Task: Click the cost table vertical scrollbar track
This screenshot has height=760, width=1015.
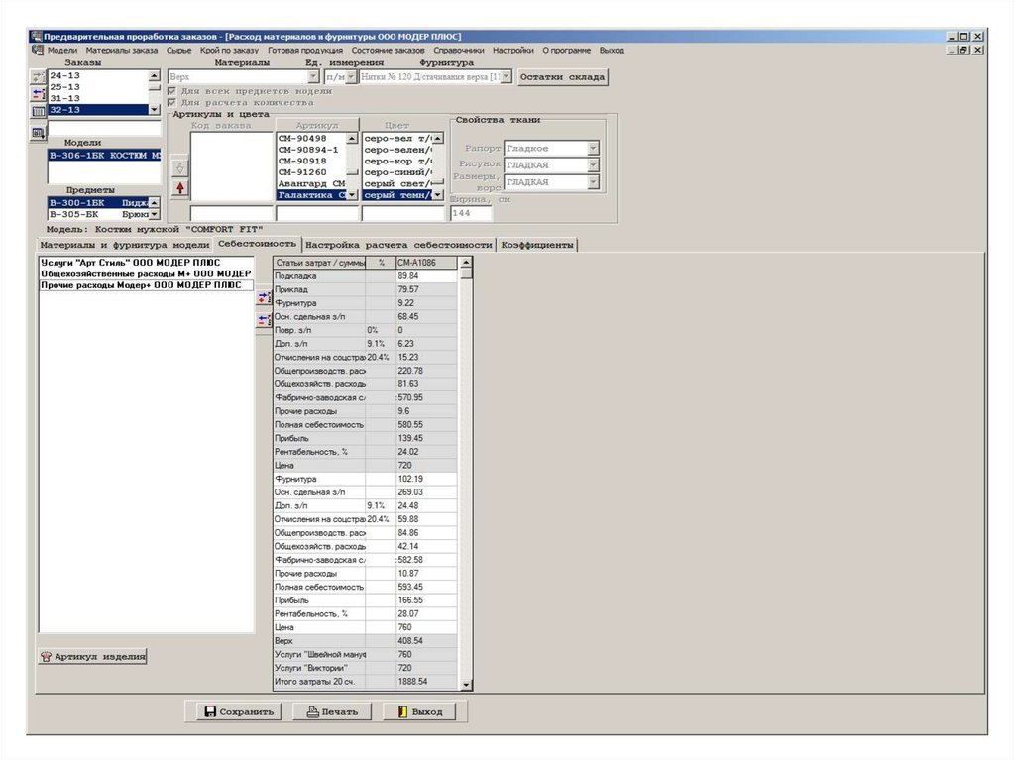Action: 466,476
